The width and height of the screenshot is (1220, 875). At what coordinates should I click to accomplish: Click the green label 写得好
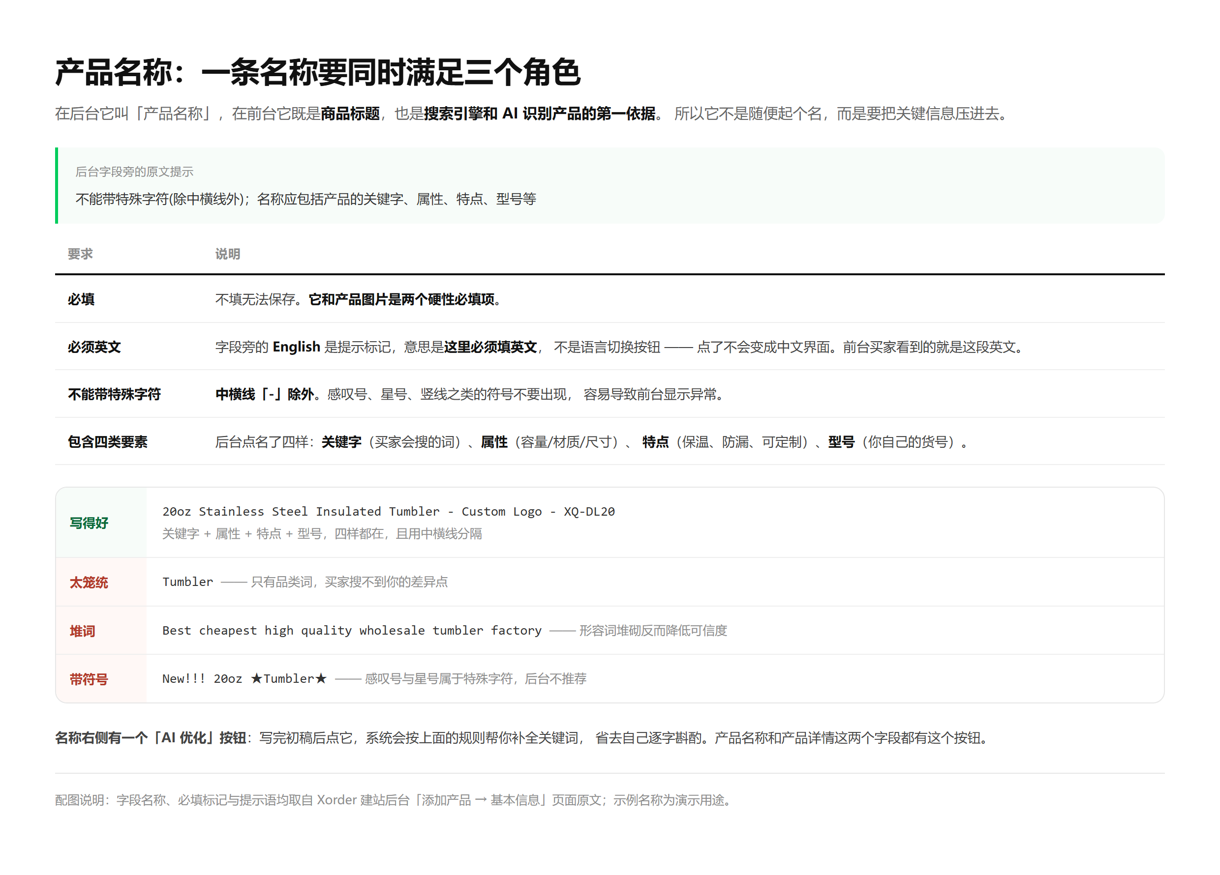click(x=89, y=523)
